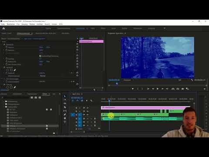Image resolution: width=209 pixels, height=157 pixels.
Task: Select the Razor tool
Action: tap(65, 107)
